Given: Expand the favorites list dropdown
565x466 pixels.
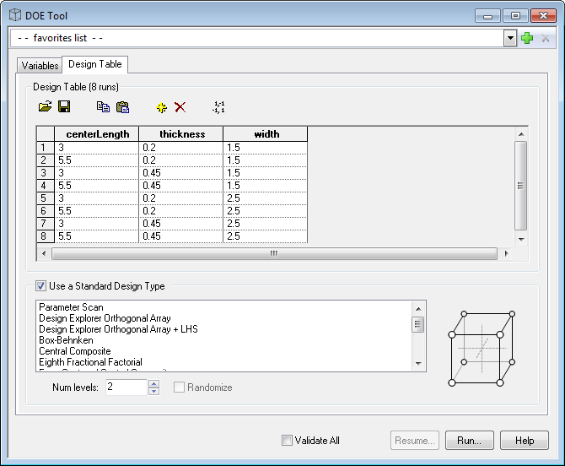Looking at the screenshot, I should tap(510, 38).
